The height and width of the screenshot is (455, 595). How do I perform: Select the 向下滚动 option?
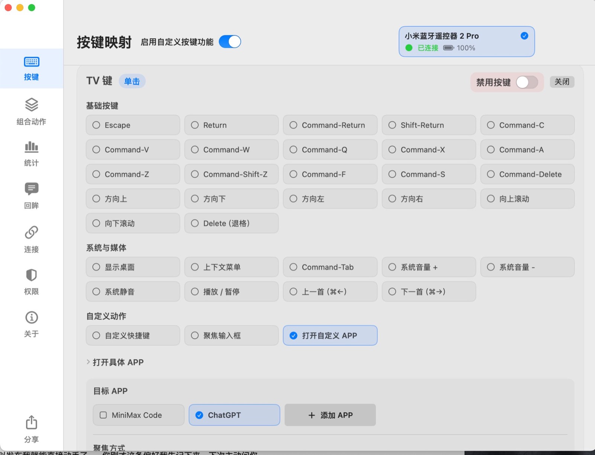pyautogui.click(x=133, y=223)
